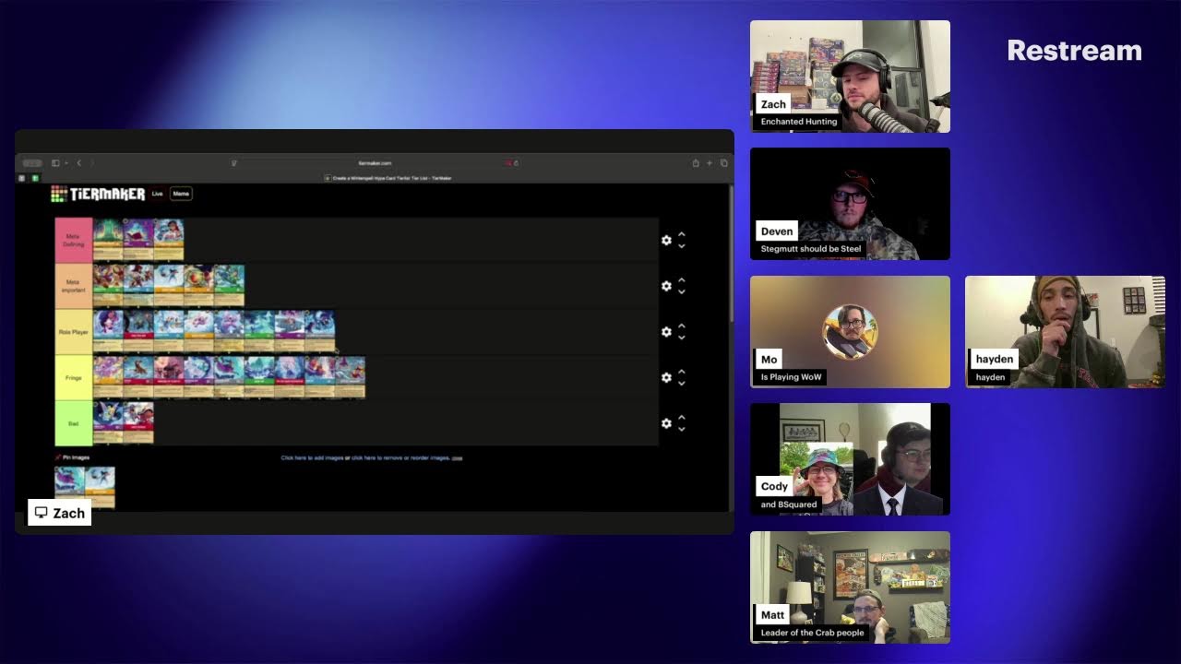
Task: Click the Safari share icon
Action: 696,163
